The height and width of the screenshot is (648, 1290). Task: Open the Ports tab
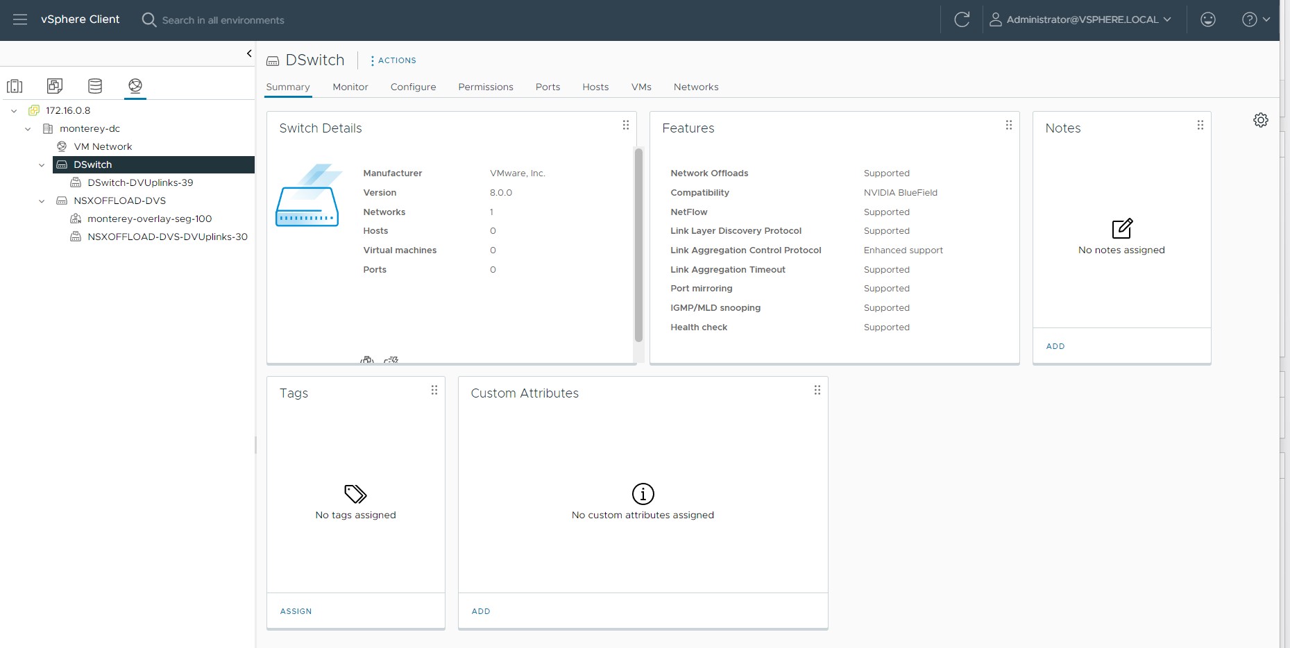click(548, 87)
